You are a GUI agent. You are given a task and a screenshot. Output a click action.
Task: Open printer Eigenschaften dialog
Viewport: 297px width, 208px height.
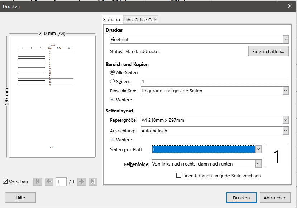pyautogui.click(x=268, y=51)
